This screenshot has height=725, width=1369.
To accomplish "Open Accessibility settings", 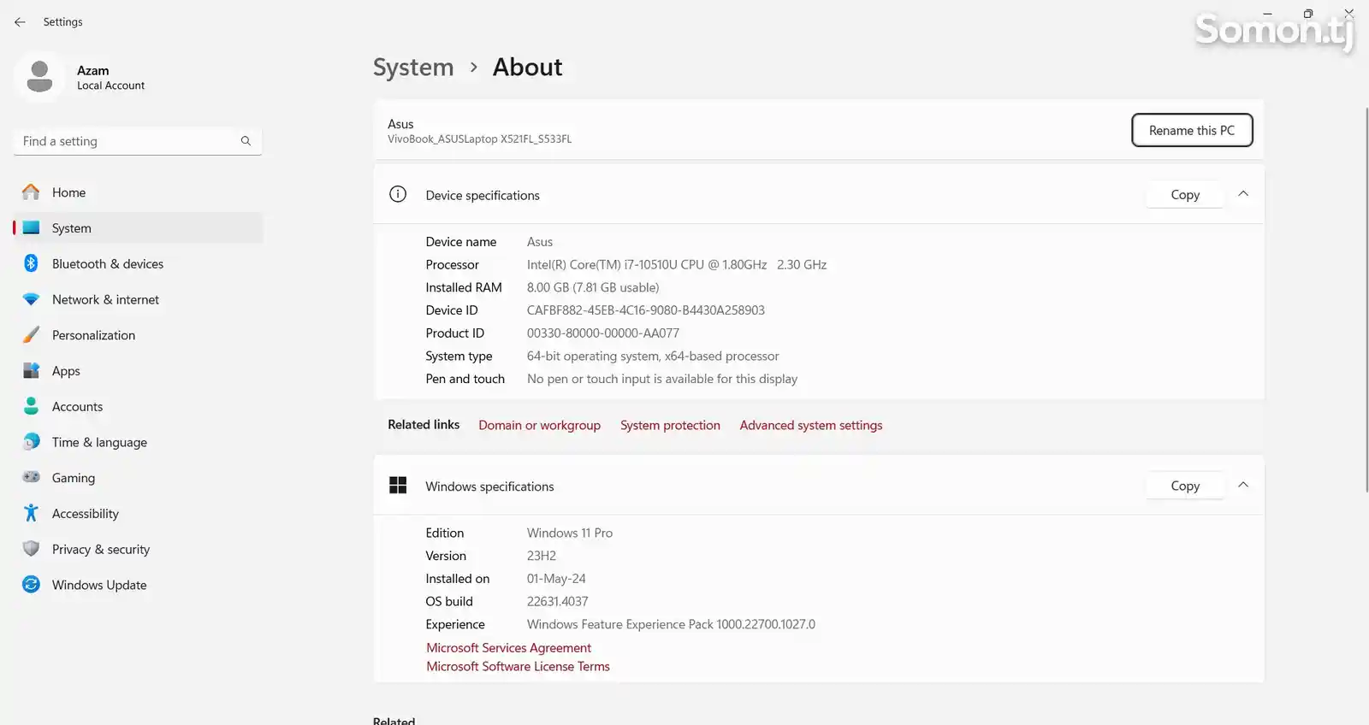I will coord(138,513).
